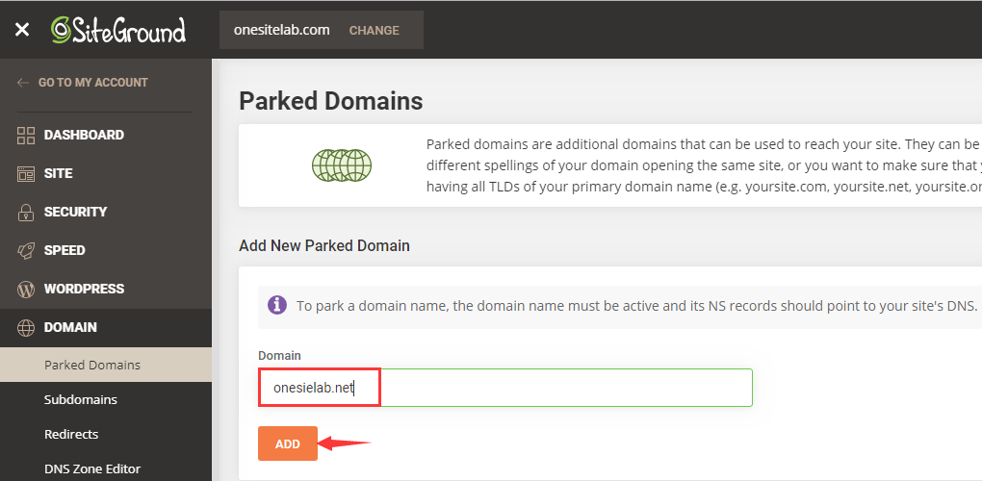
Task: Open Parked Domains in the sidebar
Action: coord(92,365)
